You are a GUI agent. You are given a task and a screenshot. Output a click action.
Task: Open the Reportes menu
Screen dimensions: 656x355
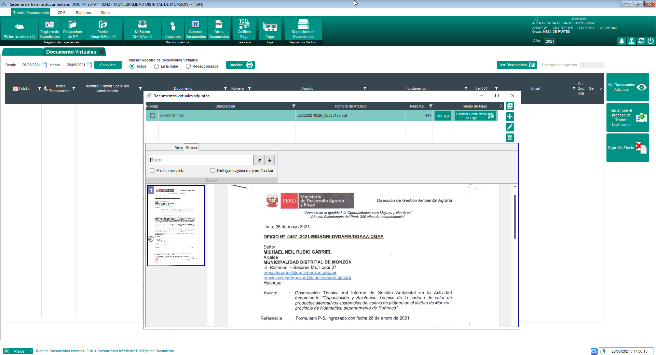[x=83, y=13]
